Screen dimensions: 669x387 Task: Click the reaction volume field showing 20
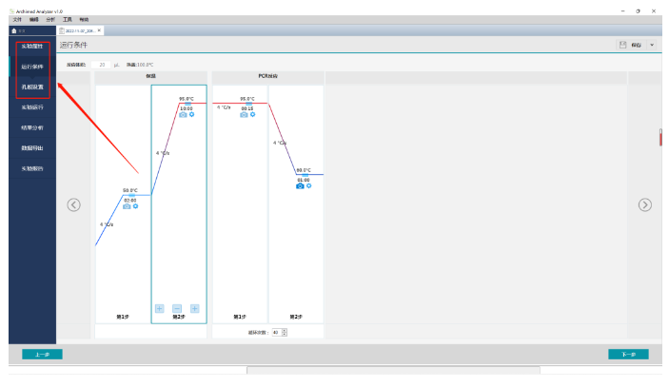(101, 65)
